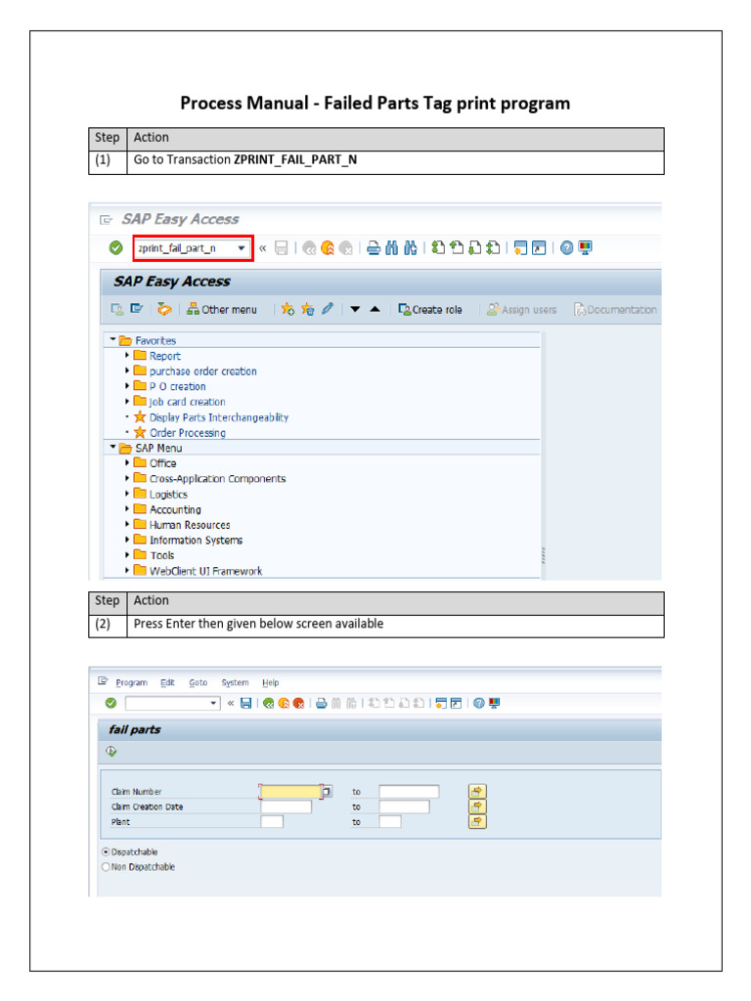Click Multiple Selection button for Claim Creation Date
Viewport: 751px width, 1001px height.
pyautogui.click(x=477, y=806)
